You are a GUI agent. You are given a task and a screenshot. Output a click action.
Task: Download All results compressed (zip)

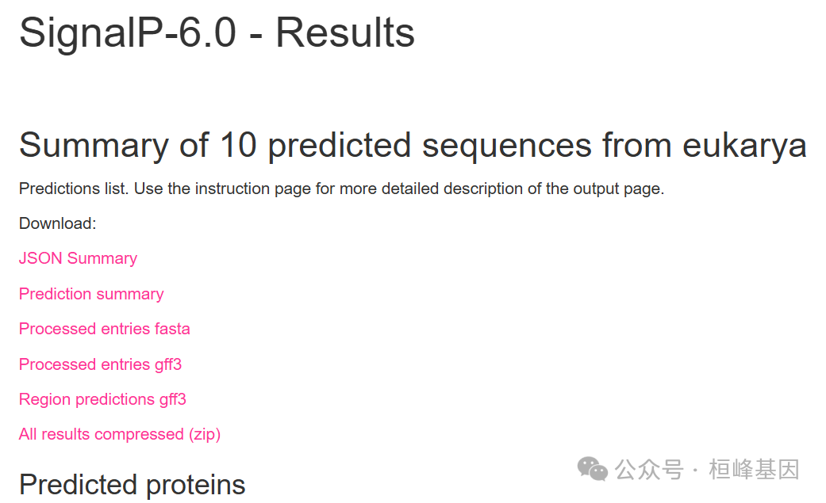point(120,434)
